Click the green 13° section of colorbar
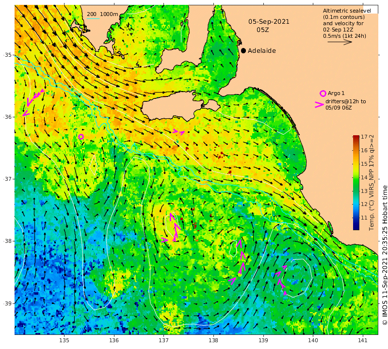 click(356, 191)
